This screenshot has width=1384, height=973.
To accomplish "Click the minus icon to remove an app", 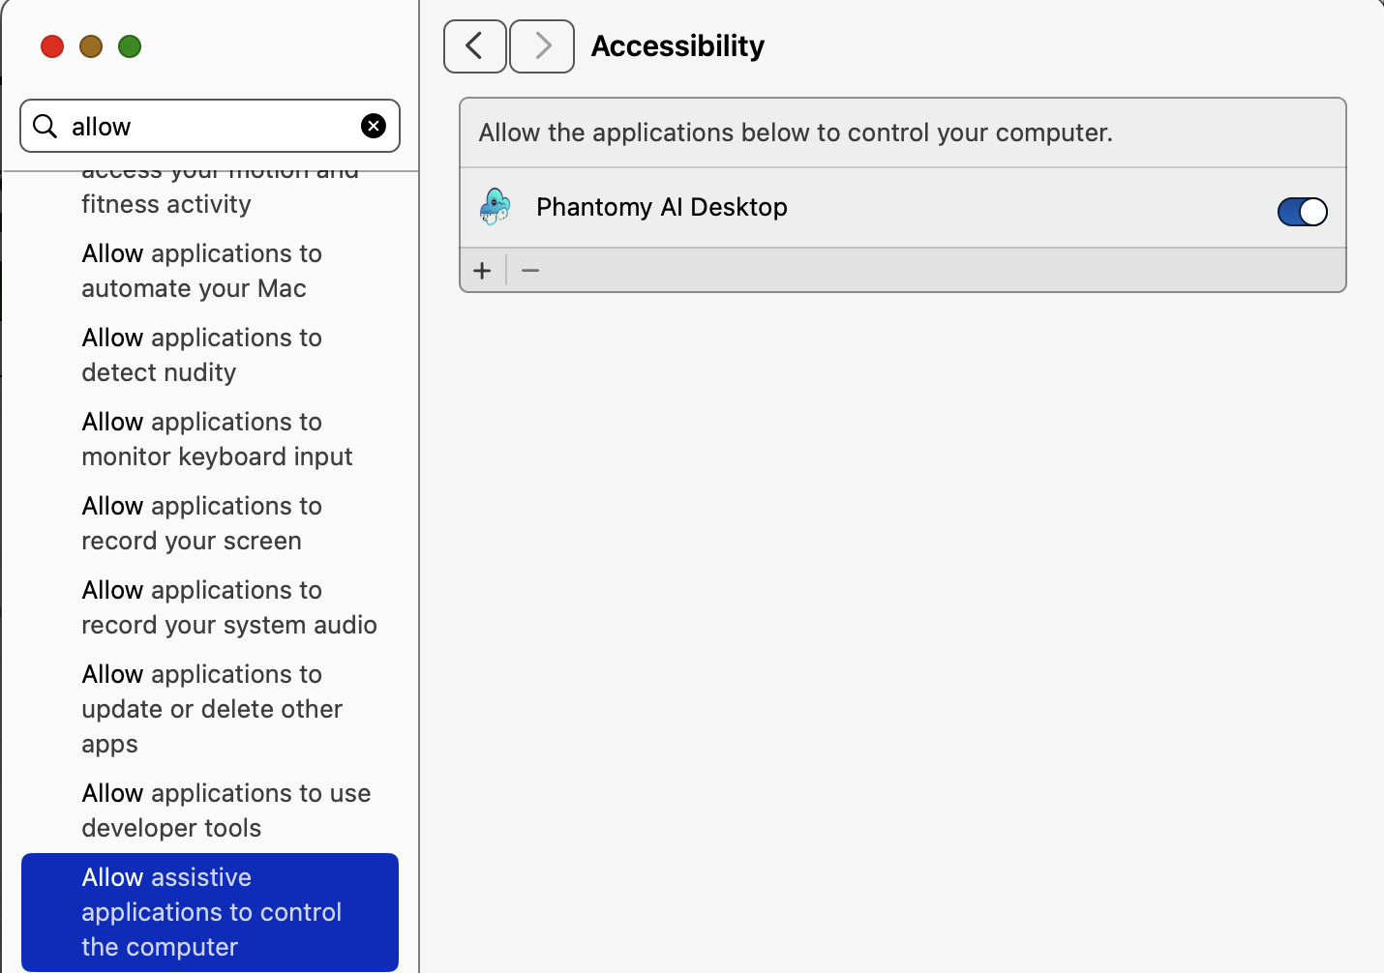I will pyautogui.click(x=529, y=270).
